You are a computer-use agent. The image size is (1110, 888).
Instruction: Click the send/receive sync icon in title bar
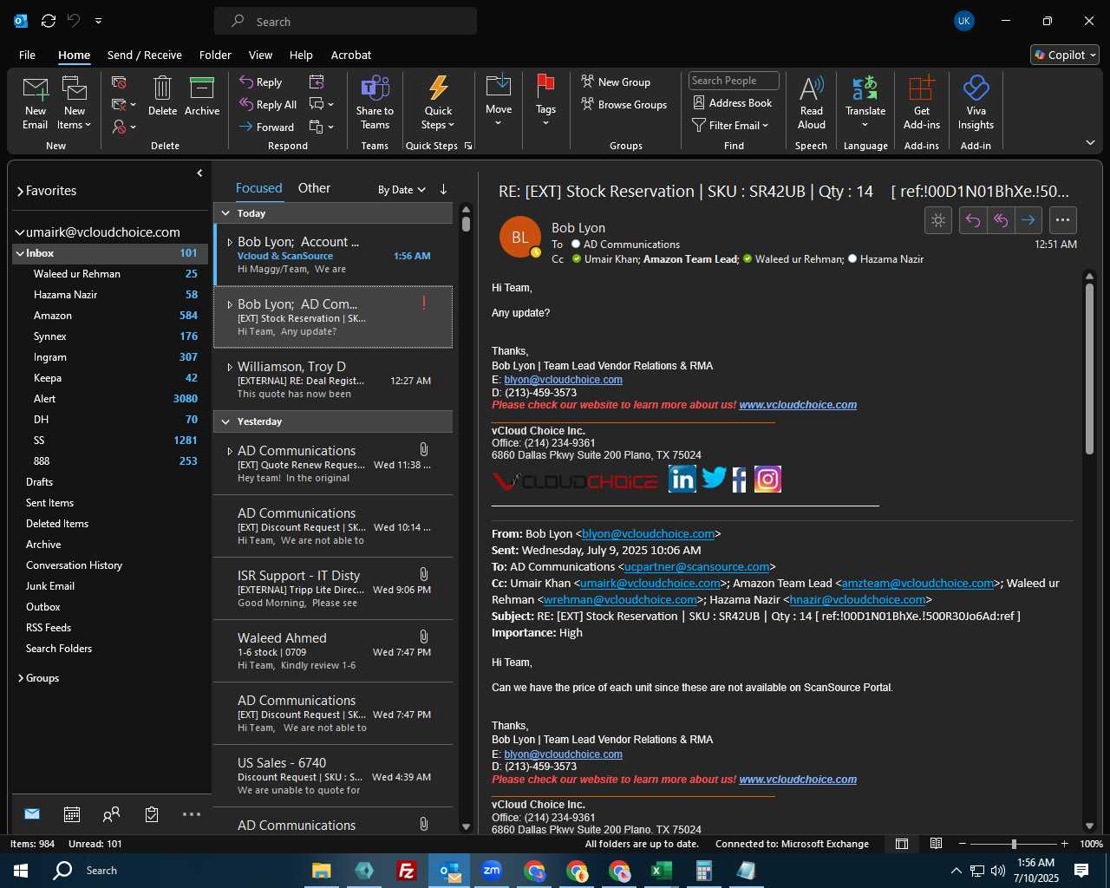point(49,21)
